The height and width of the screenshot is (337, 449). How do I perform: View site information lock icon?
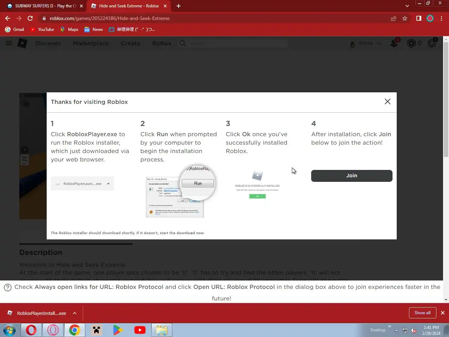[44, 18]
